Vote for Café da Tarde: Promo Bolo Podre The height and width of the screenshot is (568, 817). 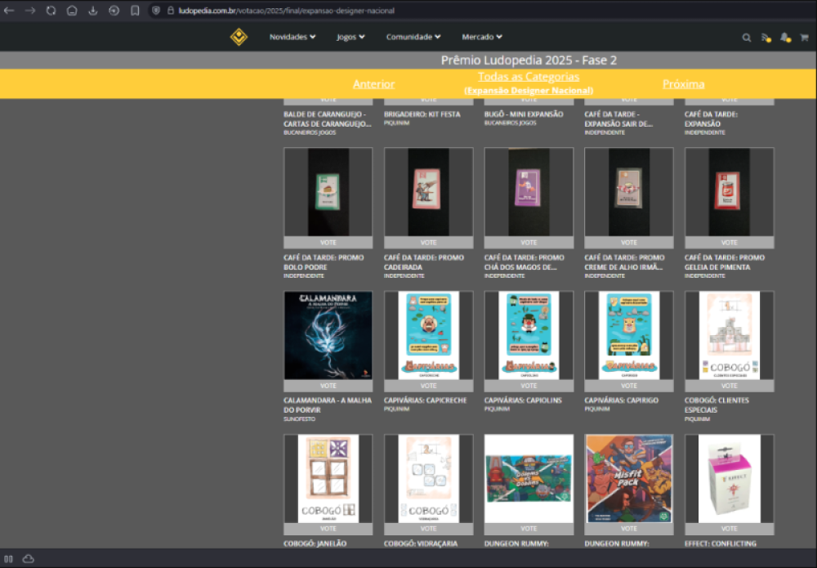point(328,243)
